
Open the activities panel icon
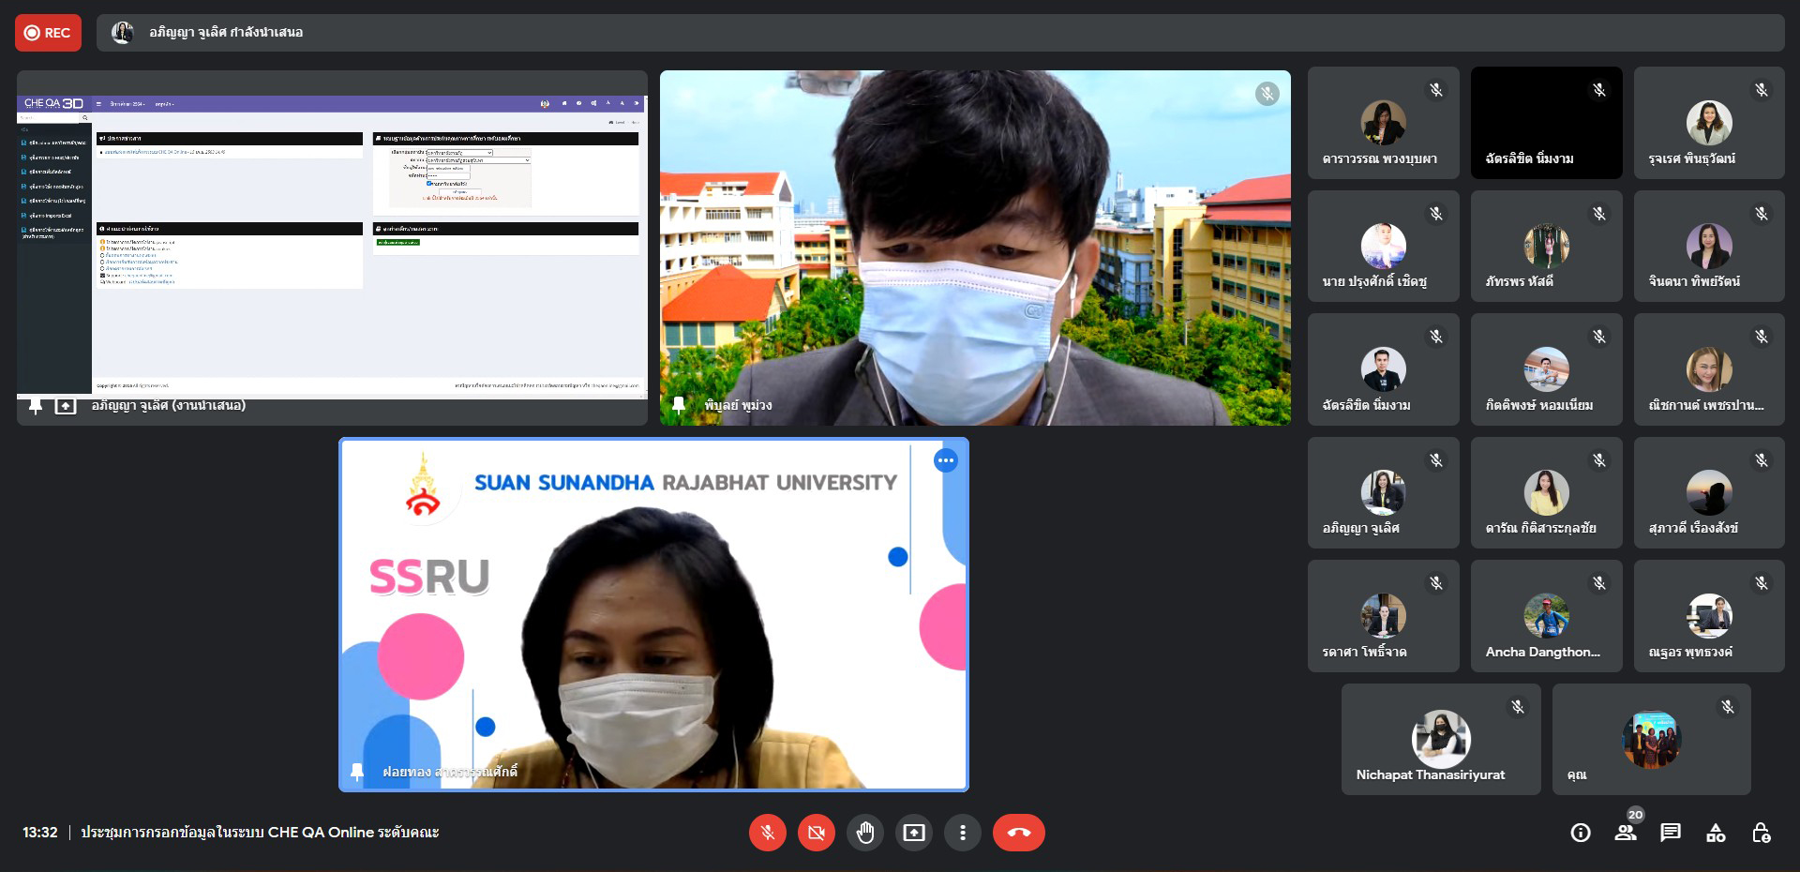pyautogui.click(x=1716, y=833)
